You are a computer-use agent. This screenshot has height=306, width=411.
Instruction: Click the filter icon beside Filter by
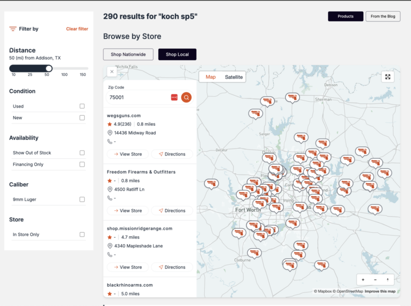[13, 29]
